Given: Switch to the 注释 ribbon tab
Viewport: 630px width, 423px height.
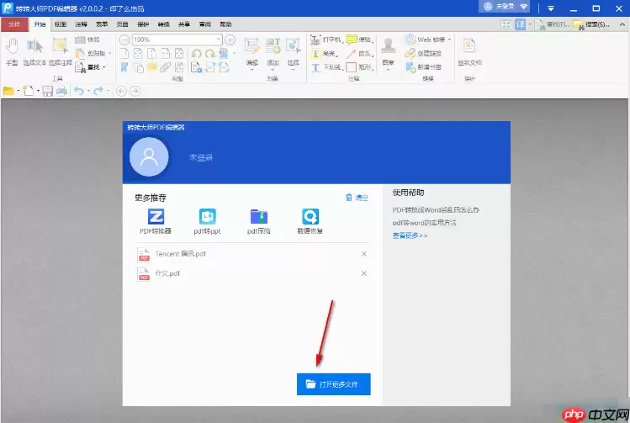Looking at the screenshot, I should tap(81, 24).
